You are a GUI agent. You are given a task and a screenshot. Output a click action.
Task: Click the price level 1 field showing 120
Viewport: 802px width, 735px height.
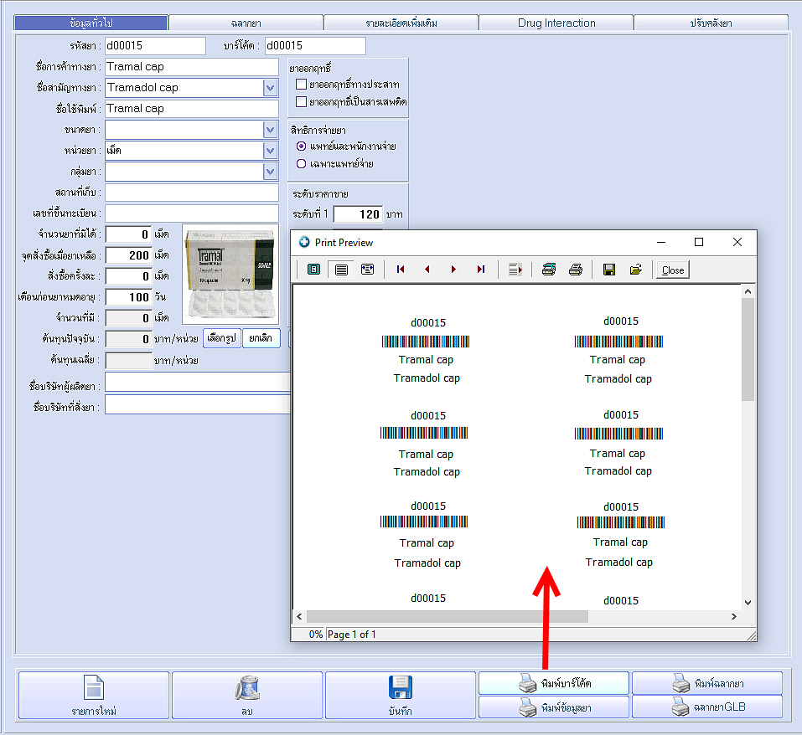pos(358,214)
